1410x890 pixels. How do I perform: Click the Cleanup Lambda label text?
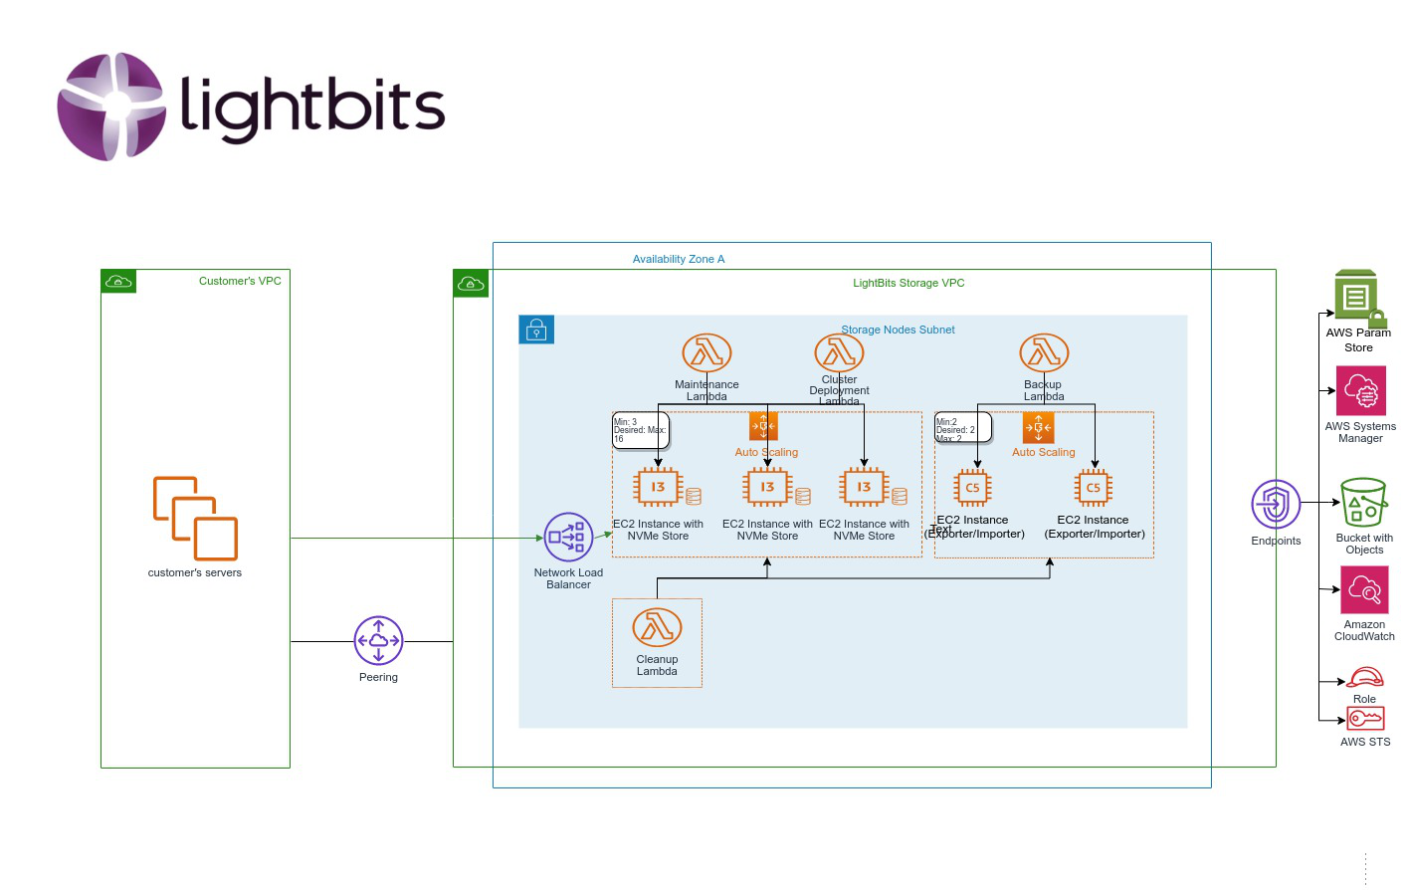(657, 665)
